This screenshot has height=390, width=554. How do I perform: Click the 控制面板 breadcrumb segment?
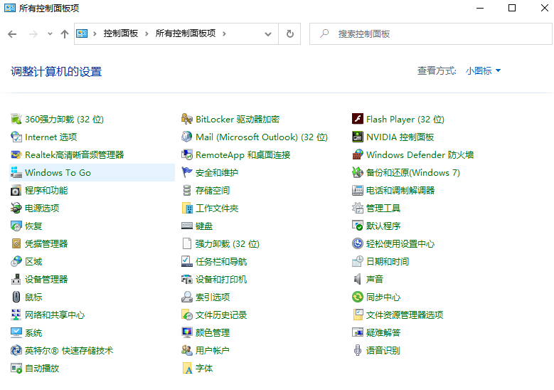coord(121,34)
